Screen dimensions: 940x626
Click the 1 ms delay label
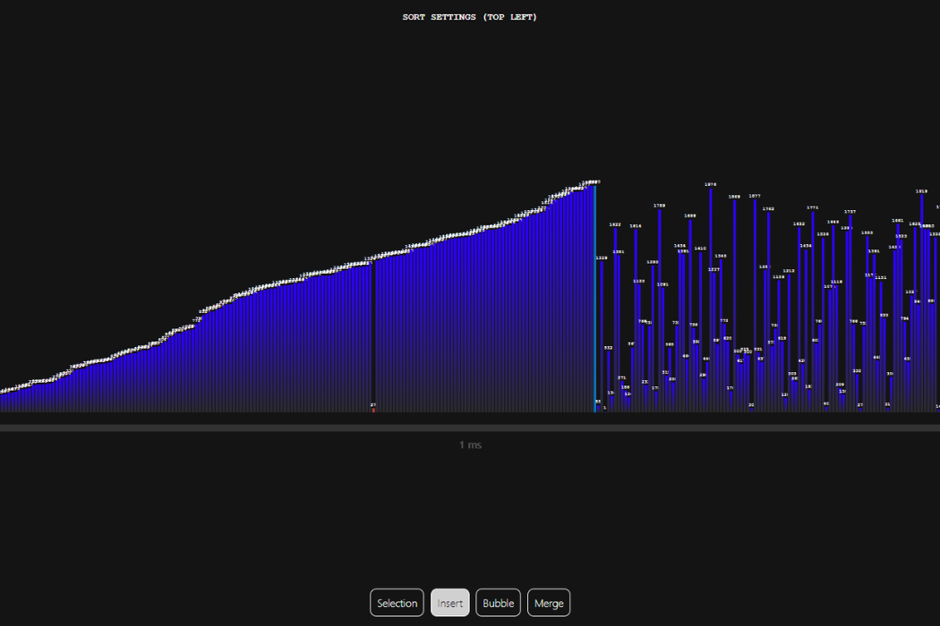coord(470,444)
